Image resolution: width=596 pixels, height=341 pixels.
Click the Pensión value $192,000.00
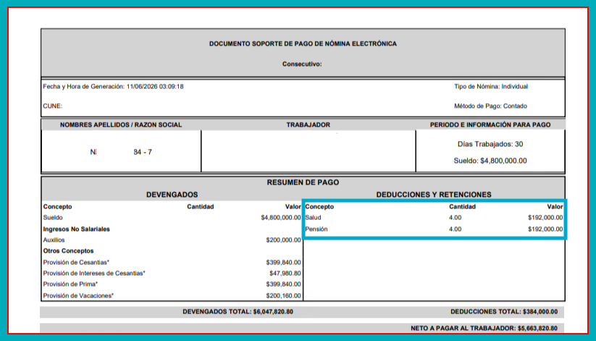(x=545, y=229)
